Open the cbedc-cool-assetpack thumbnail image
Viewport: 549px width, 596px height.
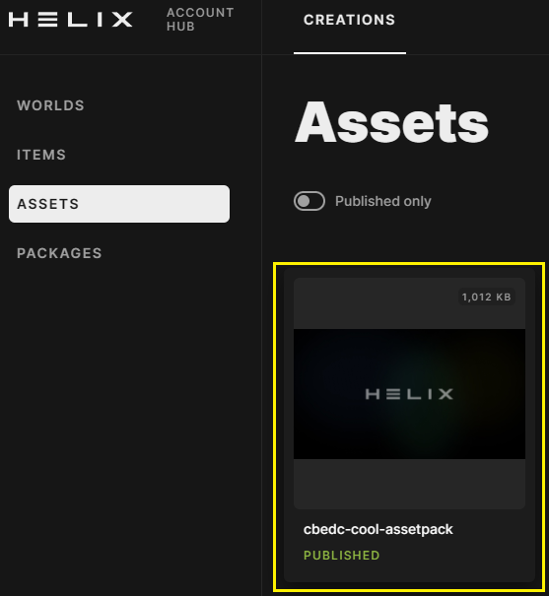coord(409,394)
